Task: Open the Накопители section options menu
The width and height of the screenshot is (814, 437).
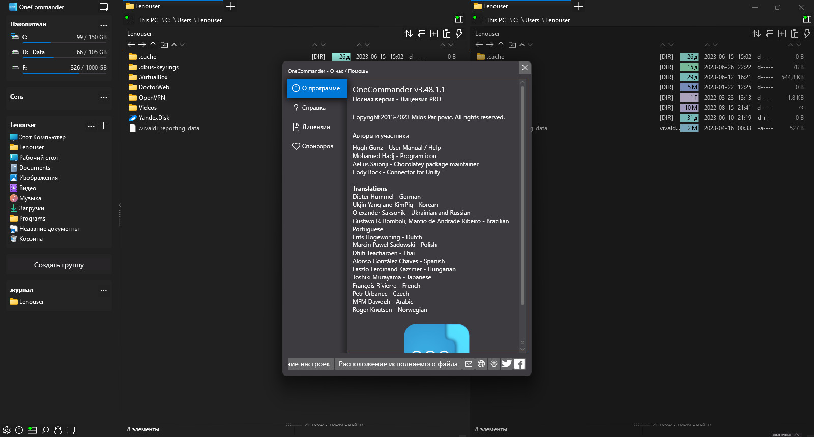Action: tap(104, 25)
